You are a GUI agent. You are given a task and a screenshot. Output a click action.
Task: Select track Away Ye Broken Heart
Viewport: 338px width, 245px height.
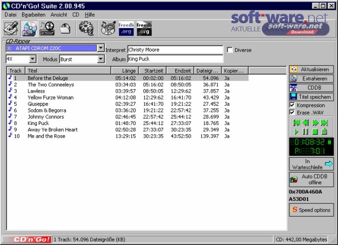click(x=128, y=129)
